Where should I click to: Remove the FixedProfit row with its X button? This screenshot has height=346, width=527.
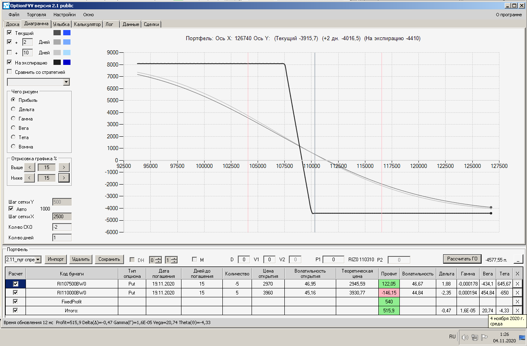517,301
